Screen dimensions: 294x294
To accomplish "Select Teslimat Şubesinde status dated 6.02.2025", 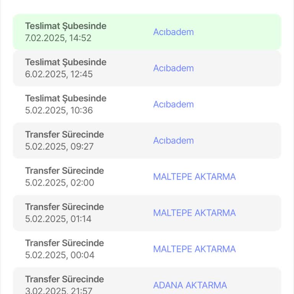I will 65,62.
